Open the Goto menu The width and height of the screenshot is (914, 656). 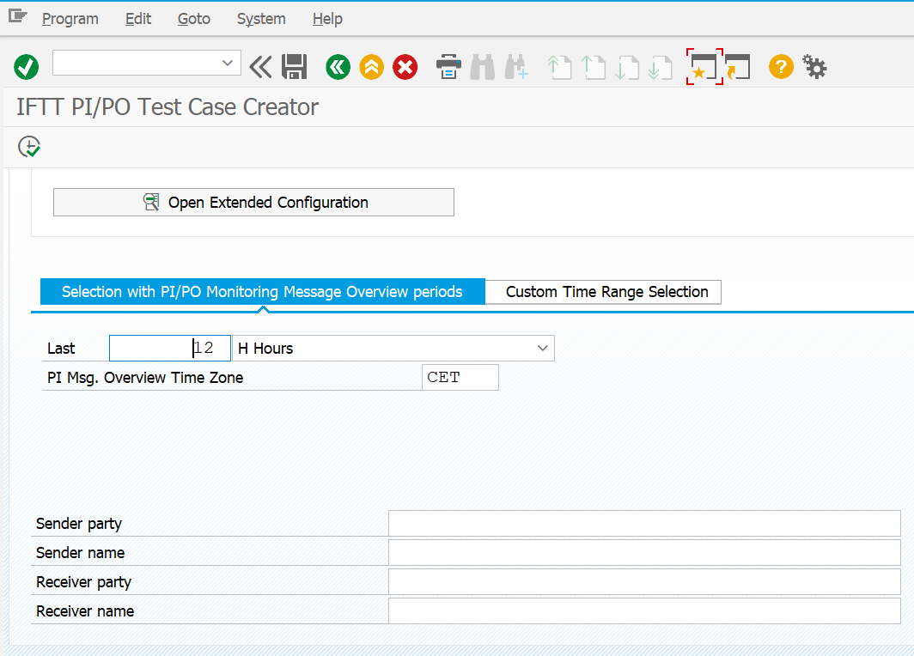[193, 18]
